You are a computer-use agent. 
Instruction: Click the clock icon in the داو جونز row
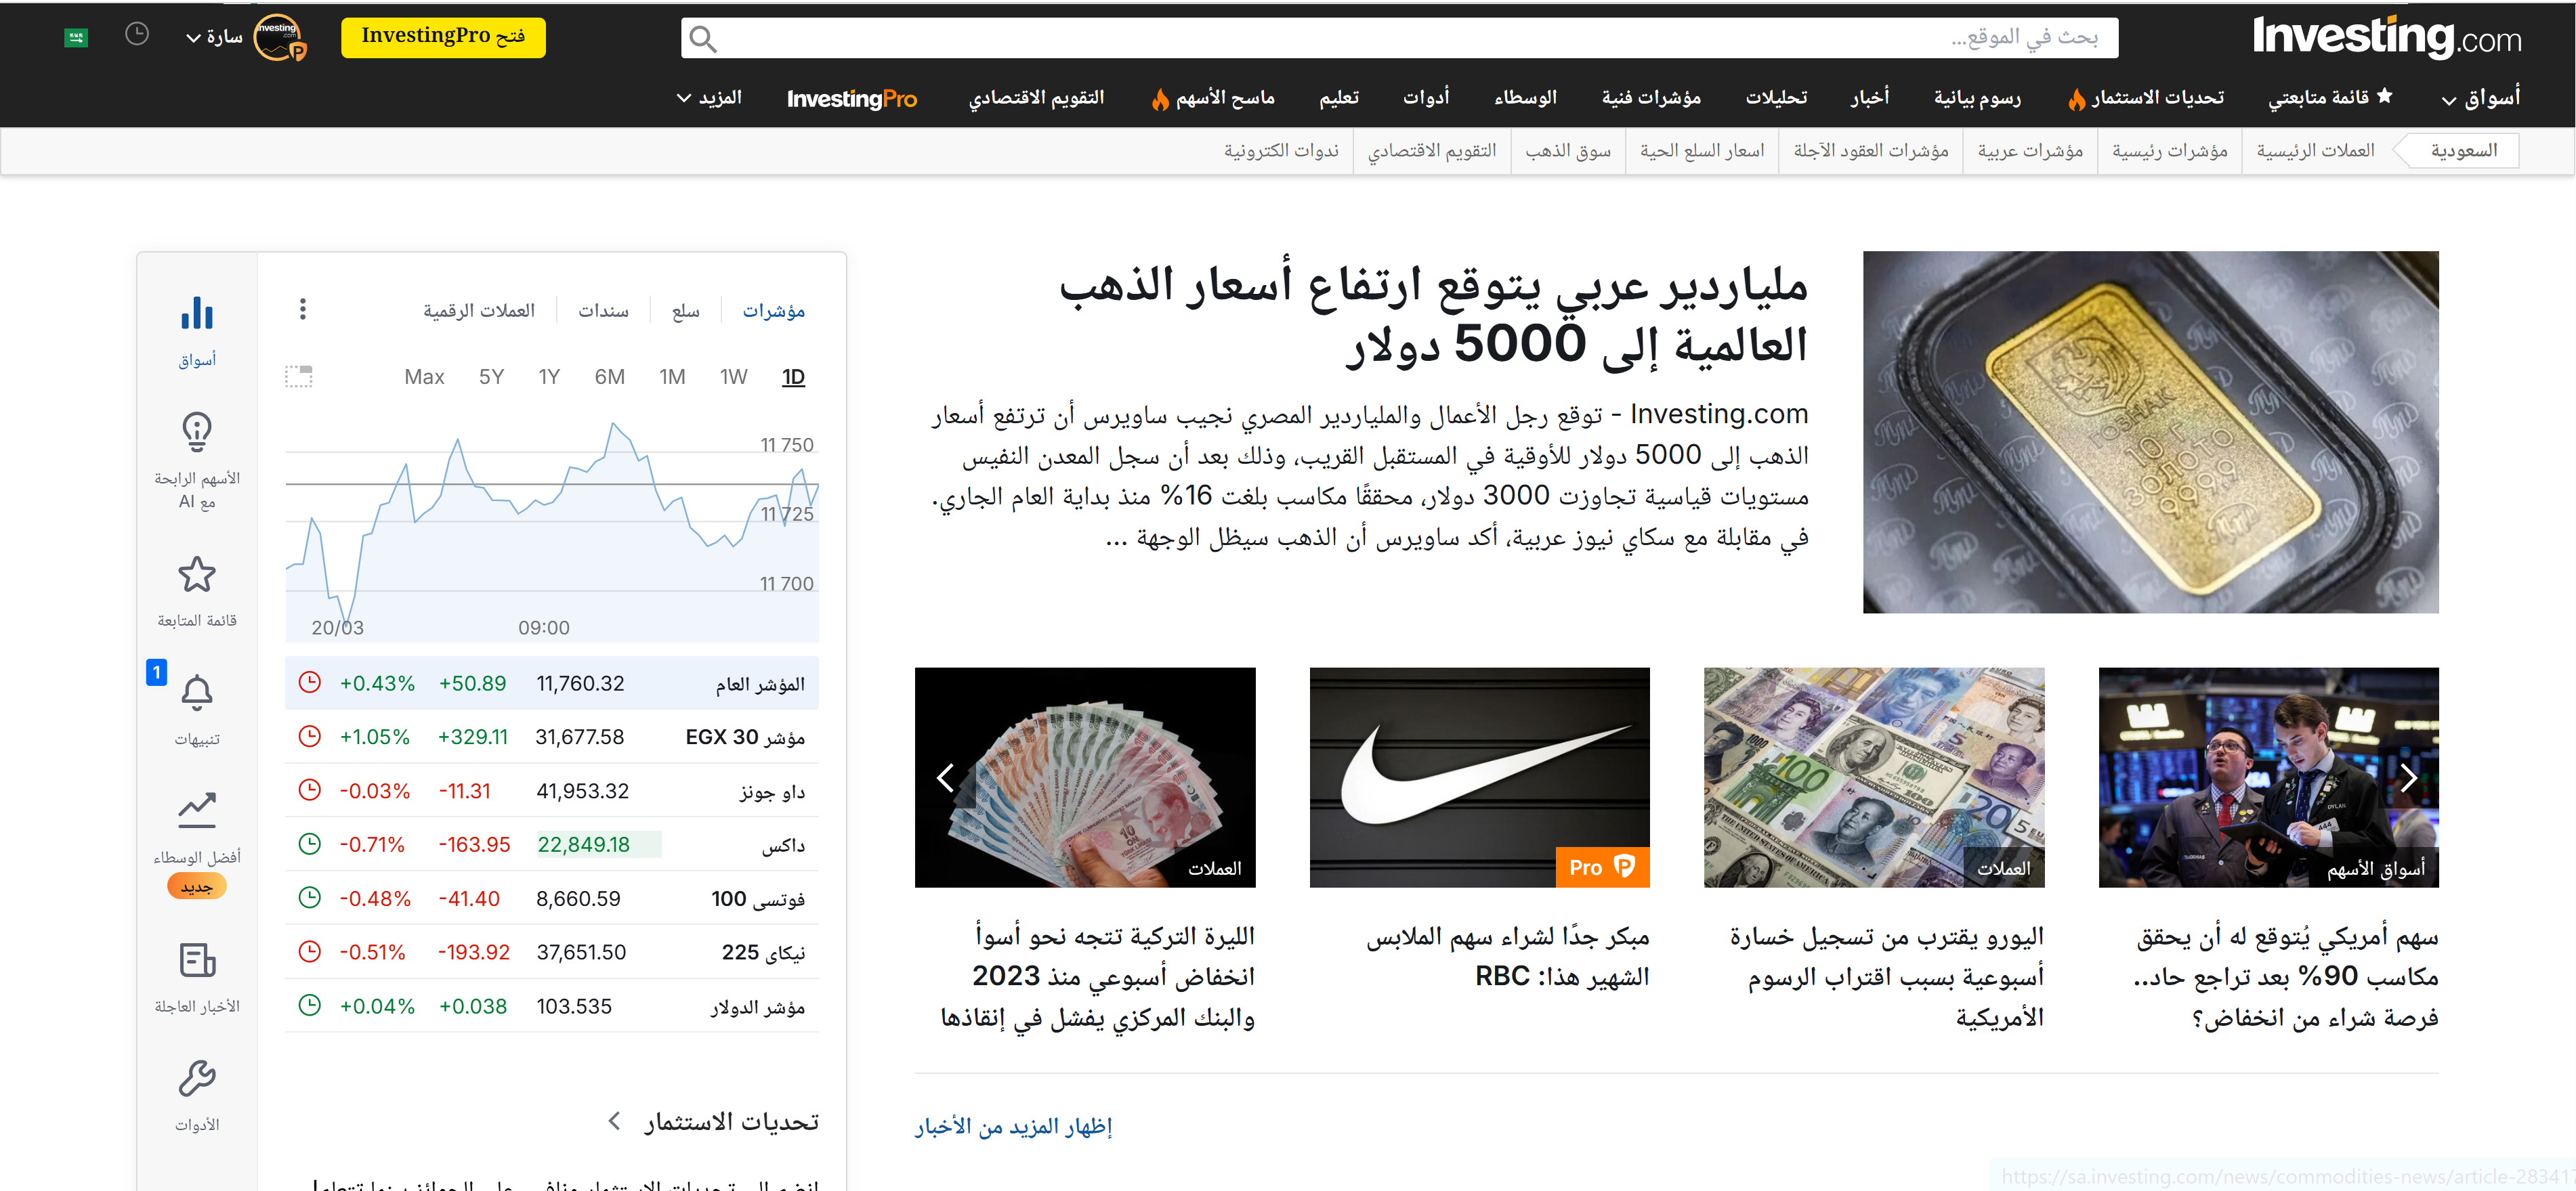pos(310,790)
